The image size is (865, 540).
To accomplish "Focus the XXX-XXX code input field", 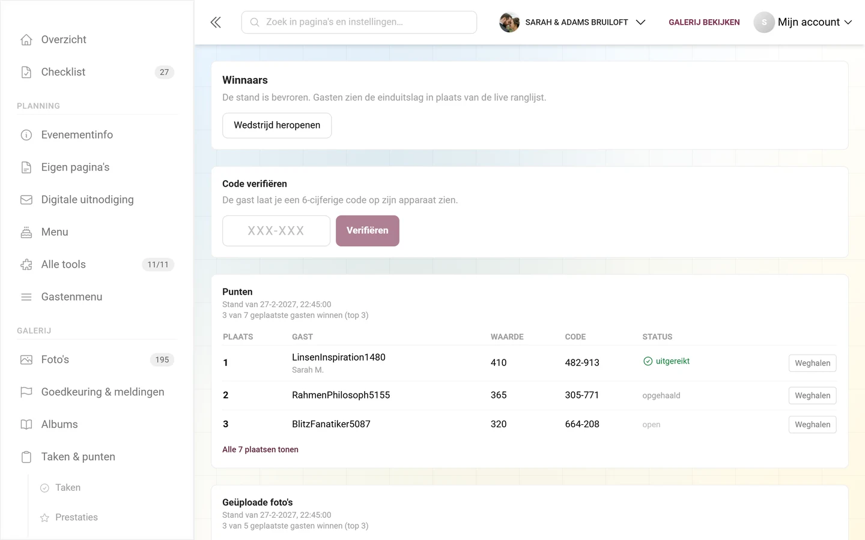I will 276,231.
